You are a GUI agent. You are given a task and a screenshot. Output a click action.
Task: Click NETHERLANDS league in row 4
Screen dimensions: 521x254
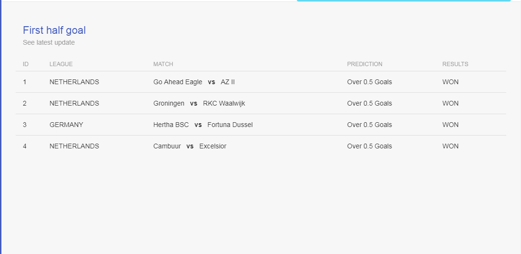pyautogui.click(x=74, y=146)
